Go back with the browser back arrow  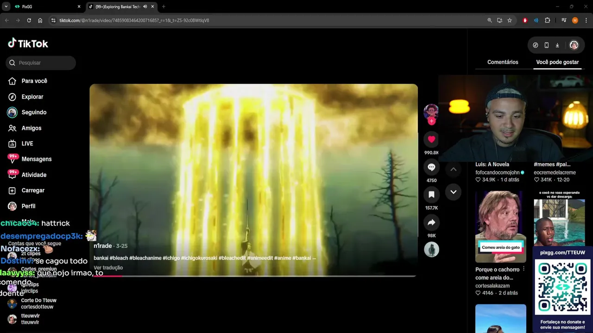pos(6,20)
